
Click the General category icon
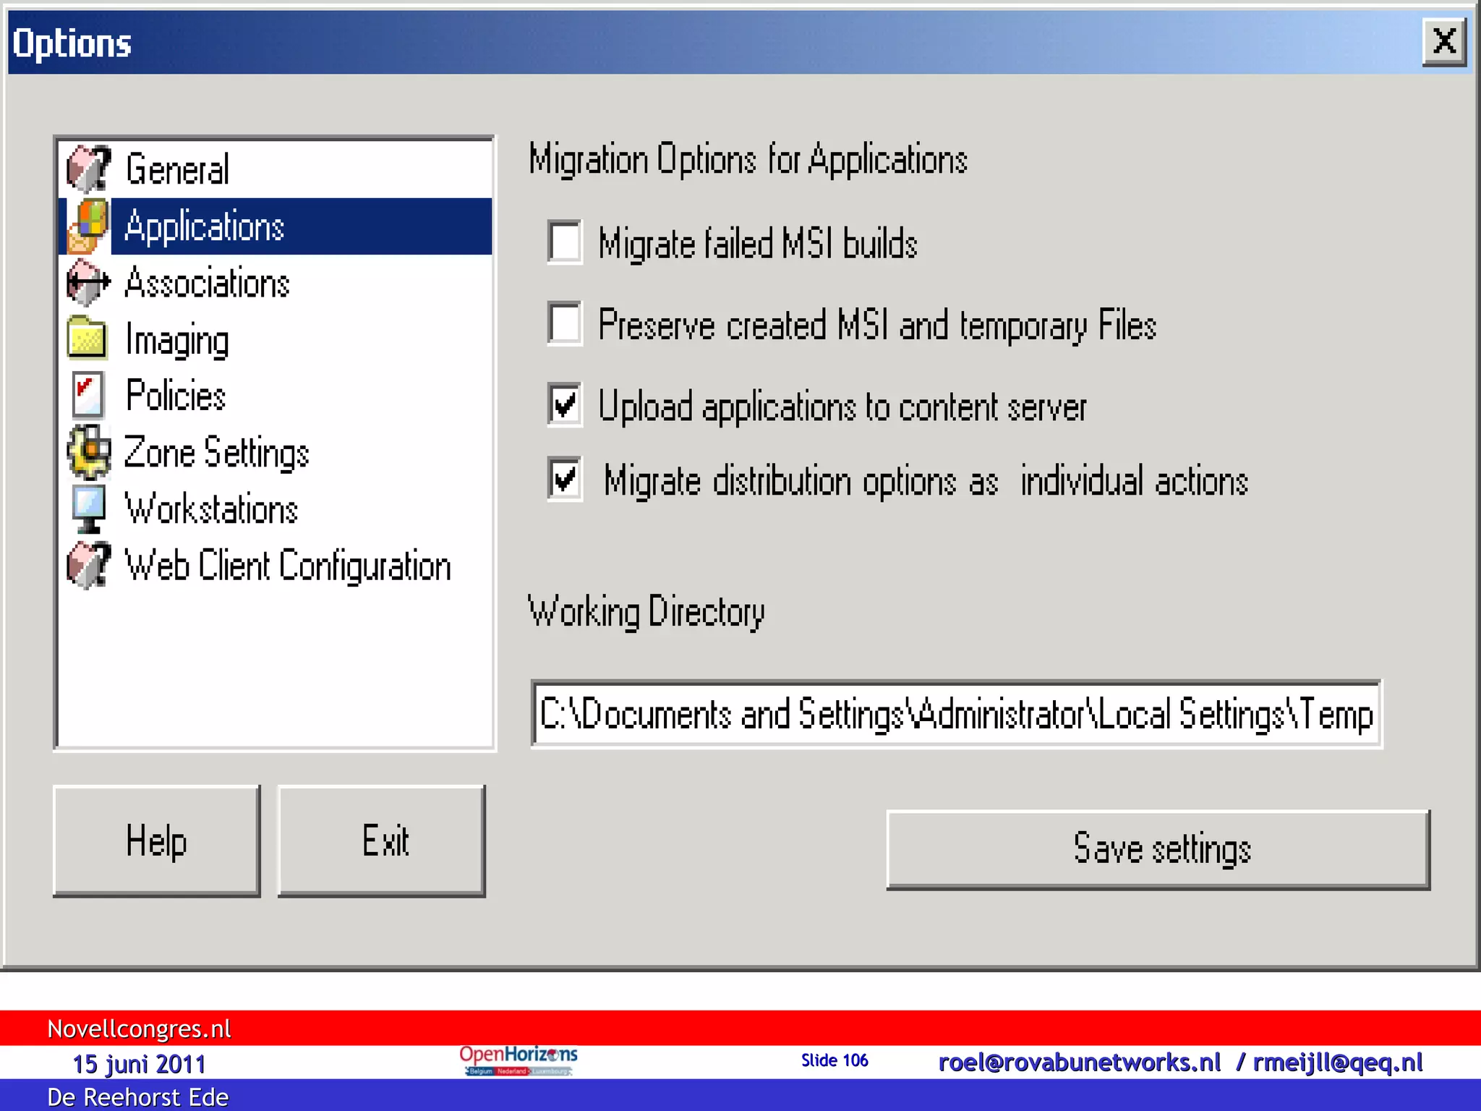tap(88, 169)
